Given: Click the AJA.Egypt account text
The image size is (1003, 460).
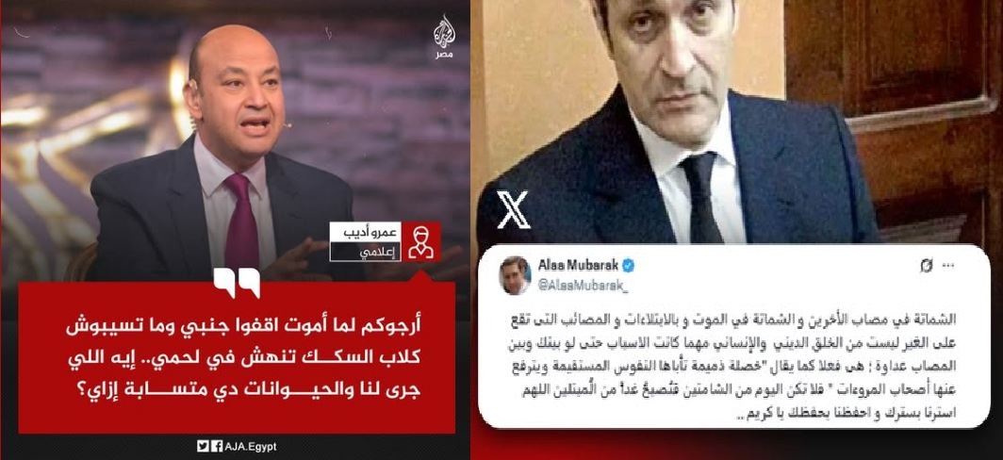Looking at the screenshot, I should [250, 447].
